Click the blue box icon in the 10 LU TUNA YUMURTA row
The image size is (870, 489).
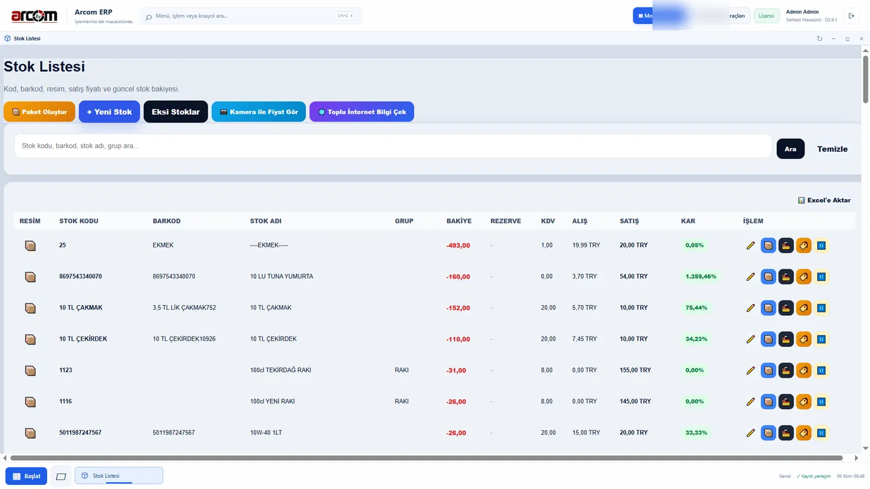point(768,277)
